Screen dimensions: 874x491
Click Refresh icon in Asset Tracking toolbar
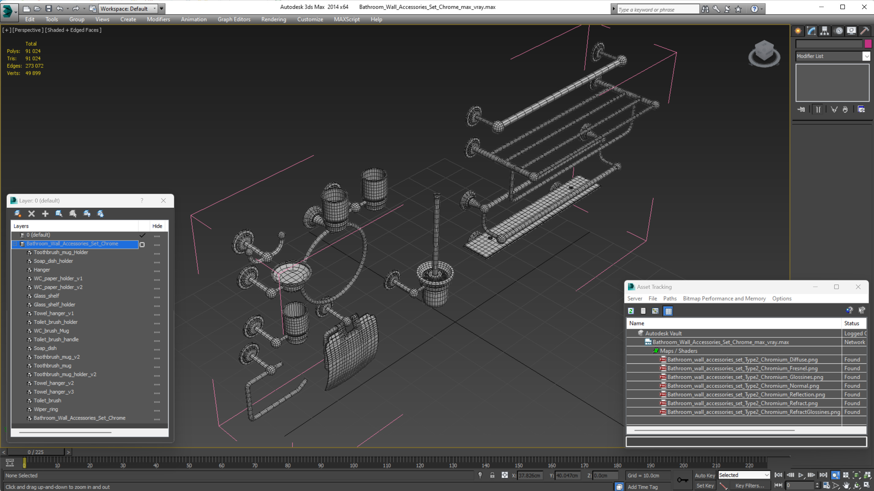[x=631, y=311]
